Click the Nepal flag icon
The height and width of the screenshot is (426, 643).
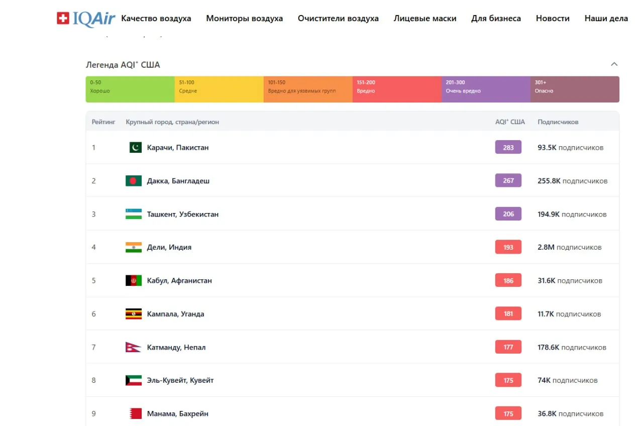133,347
